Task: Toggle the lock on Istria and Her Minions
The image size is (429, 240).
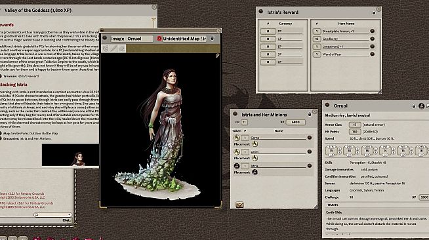Action: click(x=310, y=115)
